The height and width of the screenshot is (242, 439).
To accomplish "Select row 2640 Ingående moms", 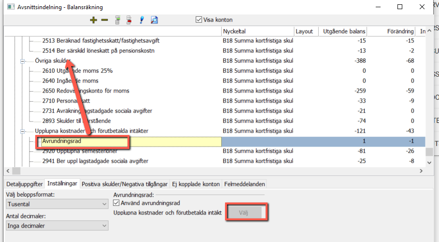I will (71, 81).
